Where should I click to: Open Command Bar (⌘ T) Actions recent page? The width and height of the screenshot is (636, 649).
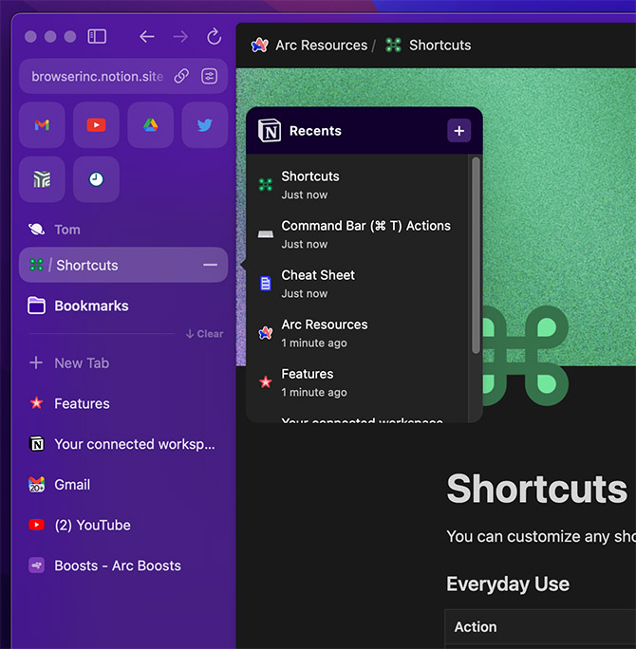pos(357,234)
